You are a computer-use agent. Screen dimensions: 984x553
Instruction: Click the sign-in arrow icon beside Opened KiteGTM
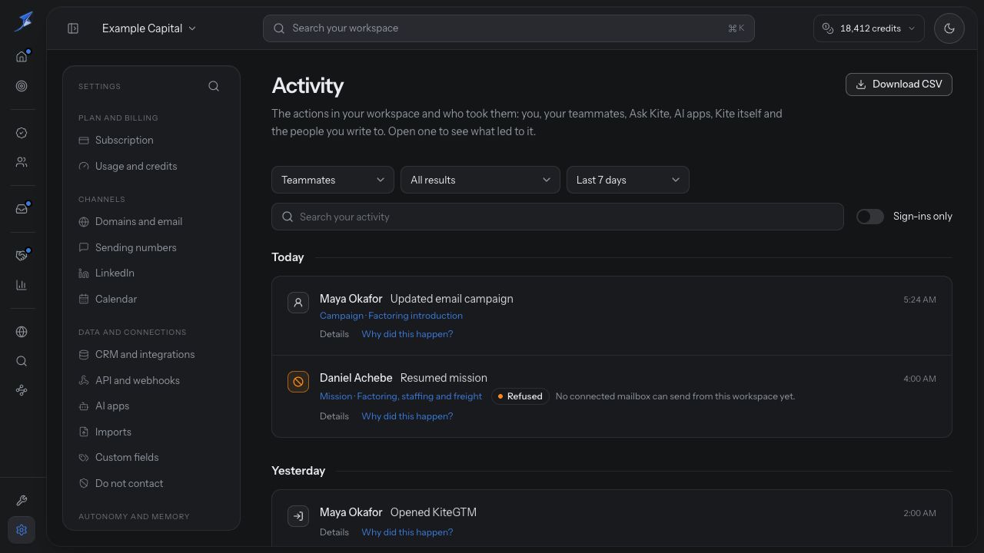[298, 516]
